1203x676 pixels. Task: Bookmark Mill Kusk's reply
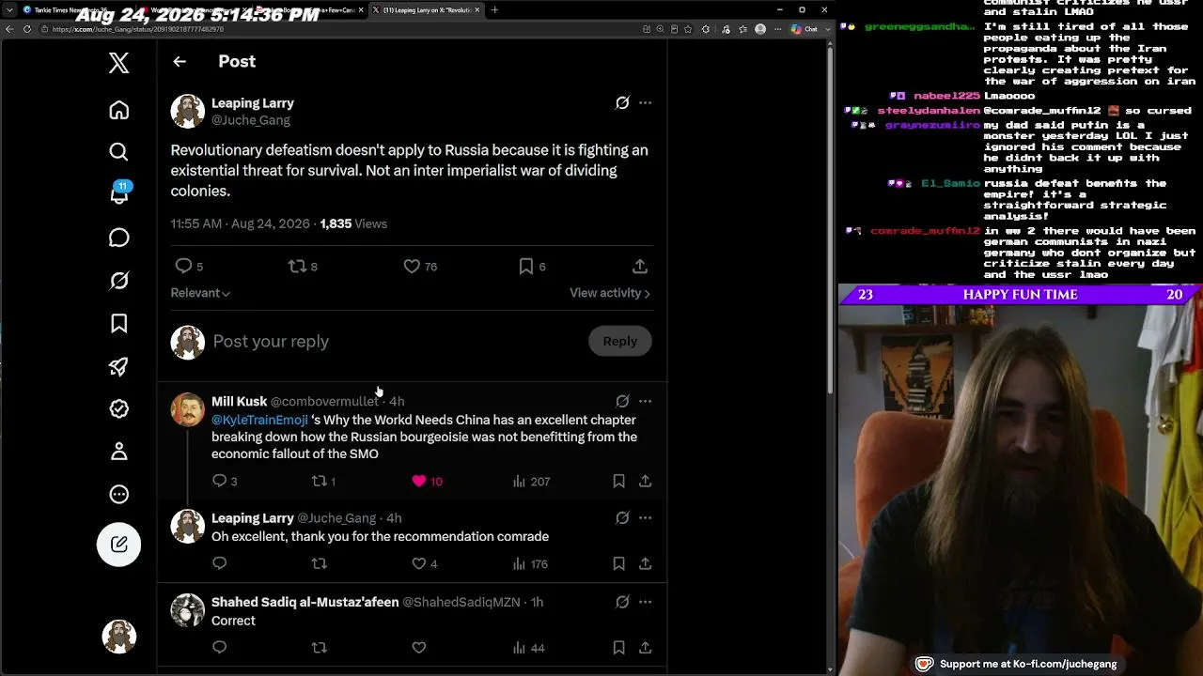point(618,481)
